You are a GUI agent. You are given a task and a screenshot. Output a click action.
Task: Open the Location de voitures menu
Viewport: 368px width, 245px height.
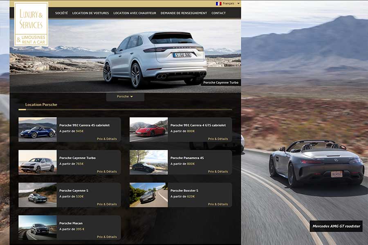coord(91,13)
